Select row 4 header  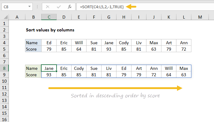[x=4, y=43]
